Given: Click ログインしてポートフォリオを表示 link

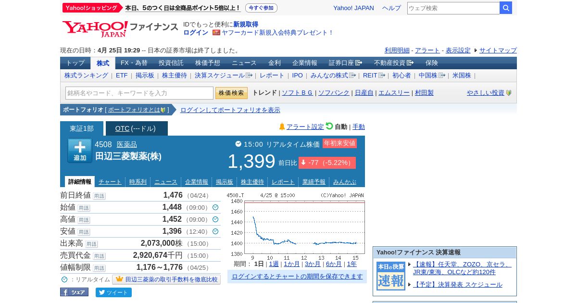Looking at the screenshot, I should 230,110.
